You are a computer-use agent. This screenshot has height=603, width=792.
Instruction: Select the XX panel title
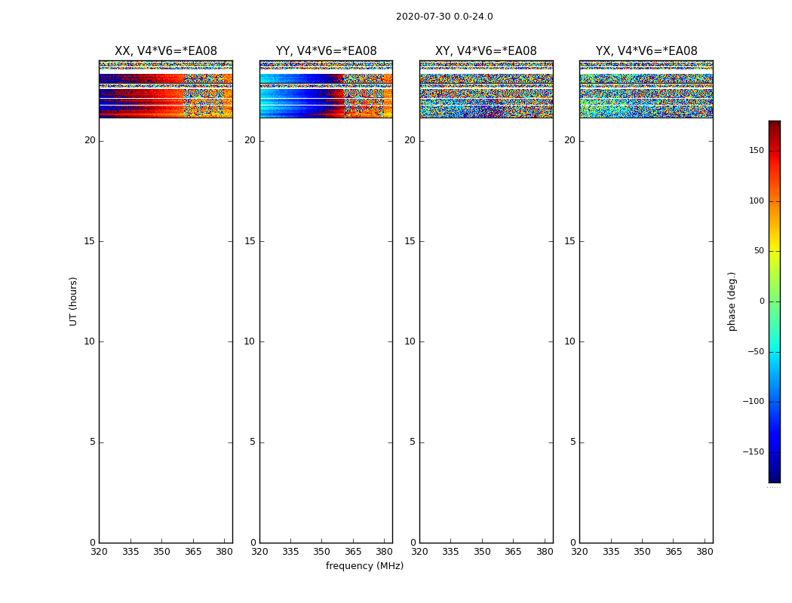pos(165,51)
